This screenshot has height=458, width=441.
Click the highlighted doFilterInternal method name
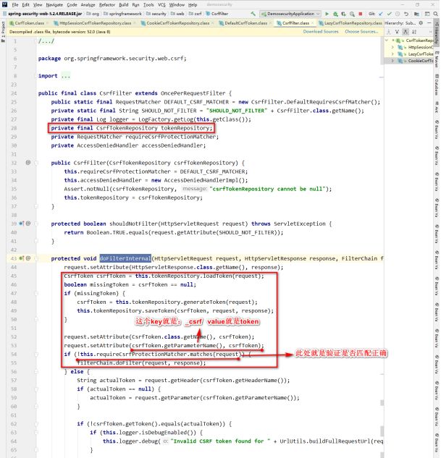[x=125, y=258]
